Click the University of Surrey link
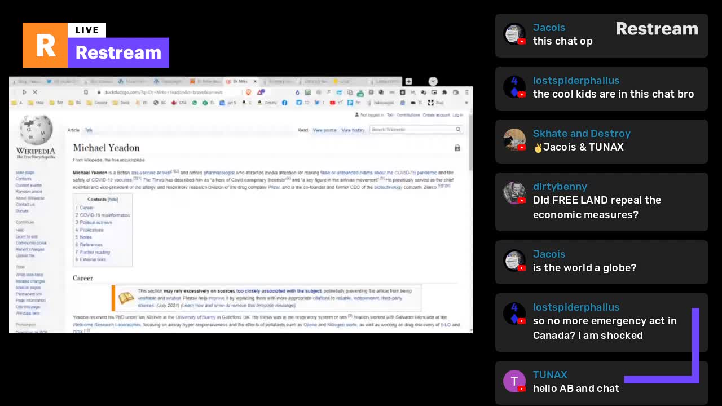The height and width of the screenshot is (406, 722). coord(195,317)
